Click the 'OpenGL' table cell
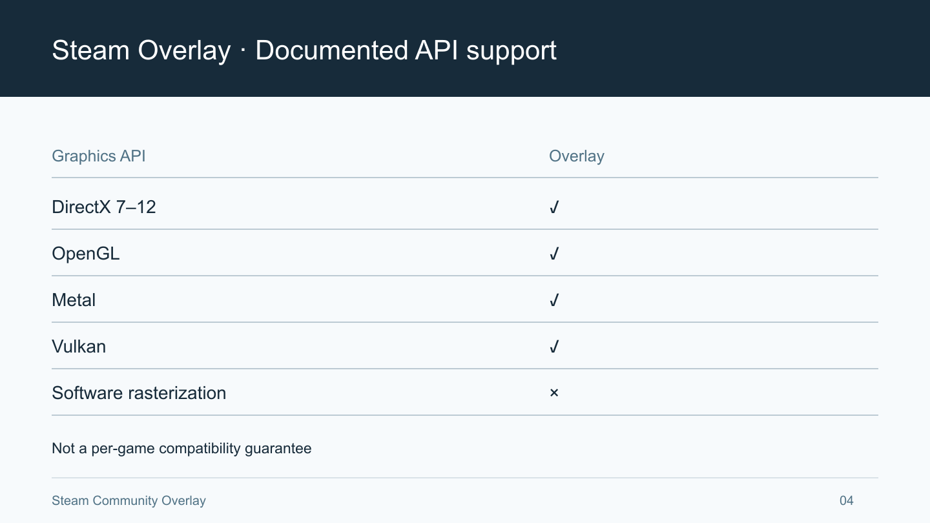 pyautogui.click(x=86, y=254)
